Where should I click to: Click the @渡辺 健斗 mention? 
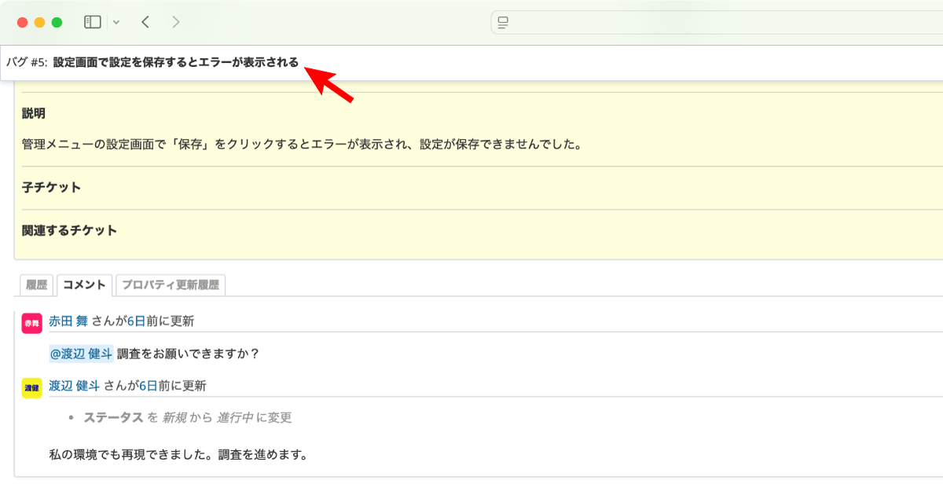point(82,354)
